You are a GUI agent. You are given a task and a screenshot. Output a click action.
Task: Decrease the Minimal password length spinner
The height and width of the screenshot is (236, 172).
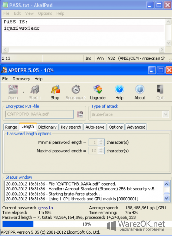101,144
